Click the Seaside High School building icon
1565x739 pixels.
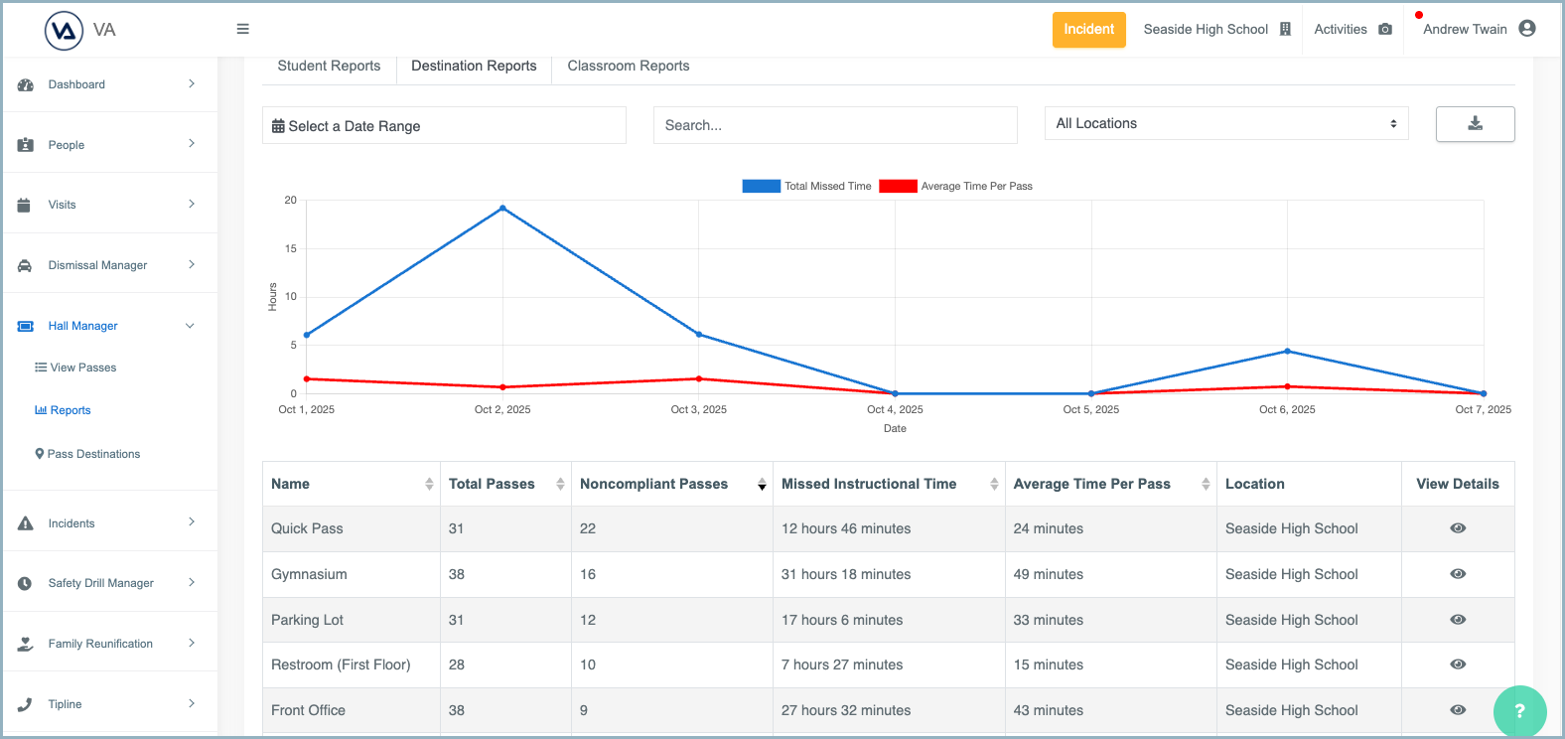pyautogui.click(x=1285, y=30)
